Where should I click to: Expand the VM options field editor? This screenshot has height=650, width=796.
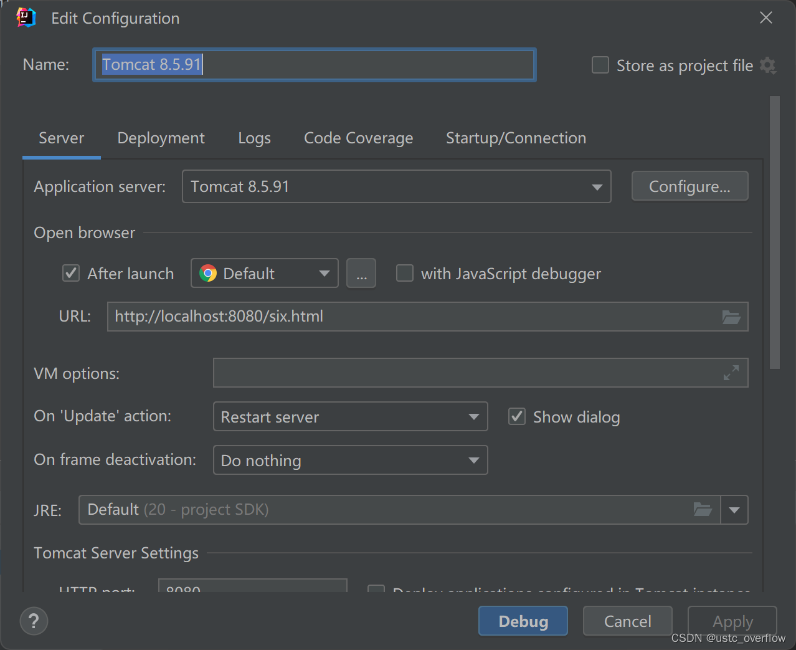731,373
